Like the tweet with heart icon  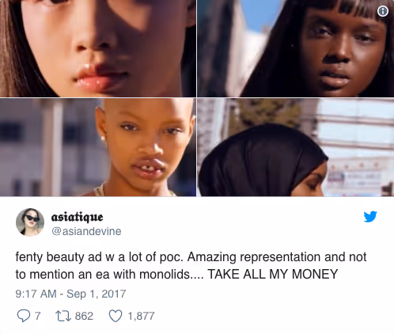click(116, 316)
